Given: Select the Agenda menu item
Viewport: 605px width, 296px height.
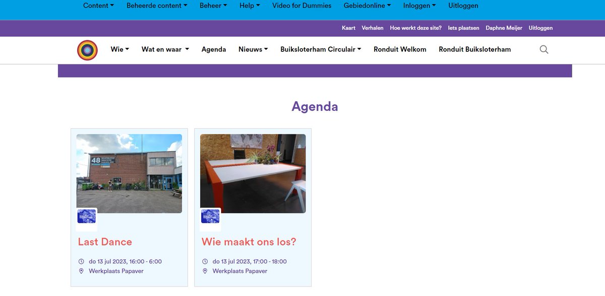Looking at the screenshot, I should [x=214, y=49].
